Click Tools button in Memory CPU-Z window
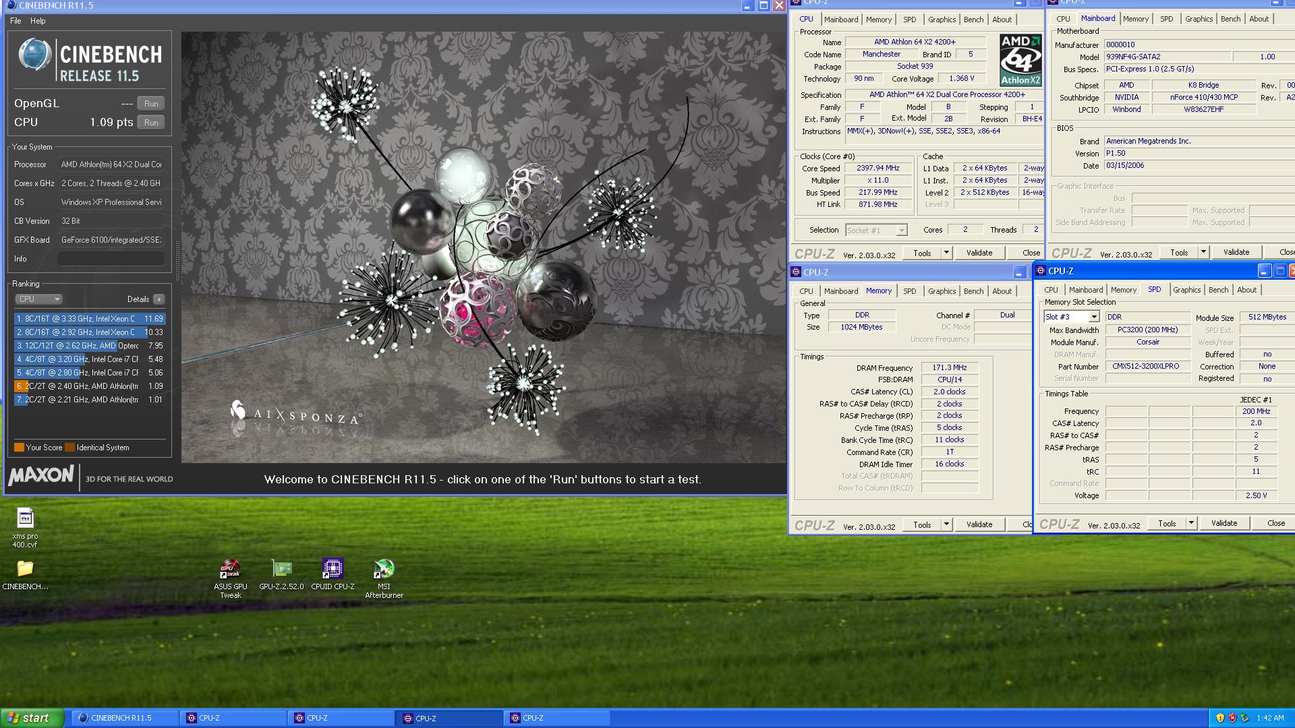Screen dimensions: 1295x728 tap(922, 524)
